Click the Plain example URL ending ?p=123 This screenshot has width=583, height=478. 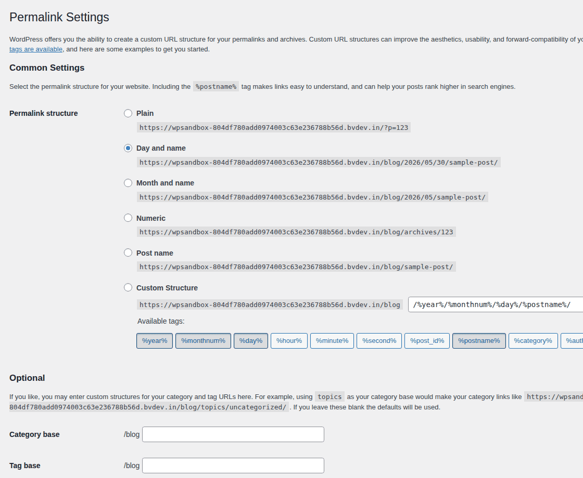274,128
